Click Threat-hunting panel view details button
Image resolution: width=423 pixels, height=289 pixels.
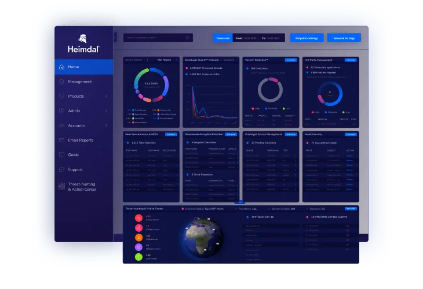point(351,209)
